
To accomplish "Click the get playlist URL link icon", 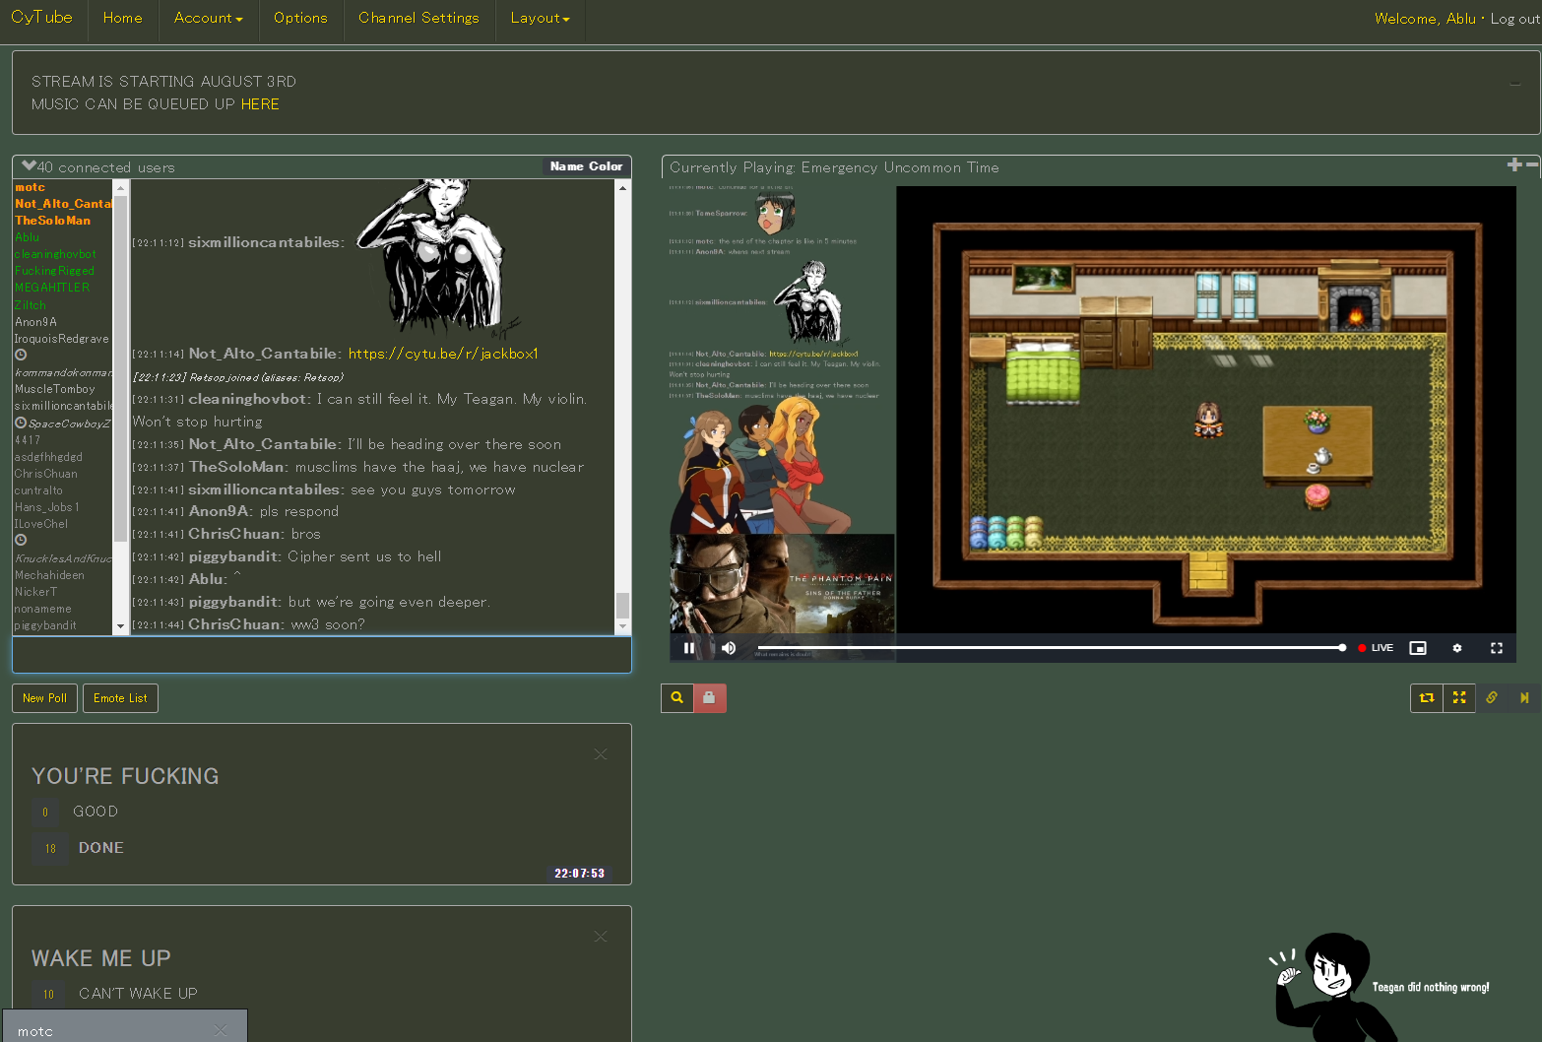I will (1492, 698).
